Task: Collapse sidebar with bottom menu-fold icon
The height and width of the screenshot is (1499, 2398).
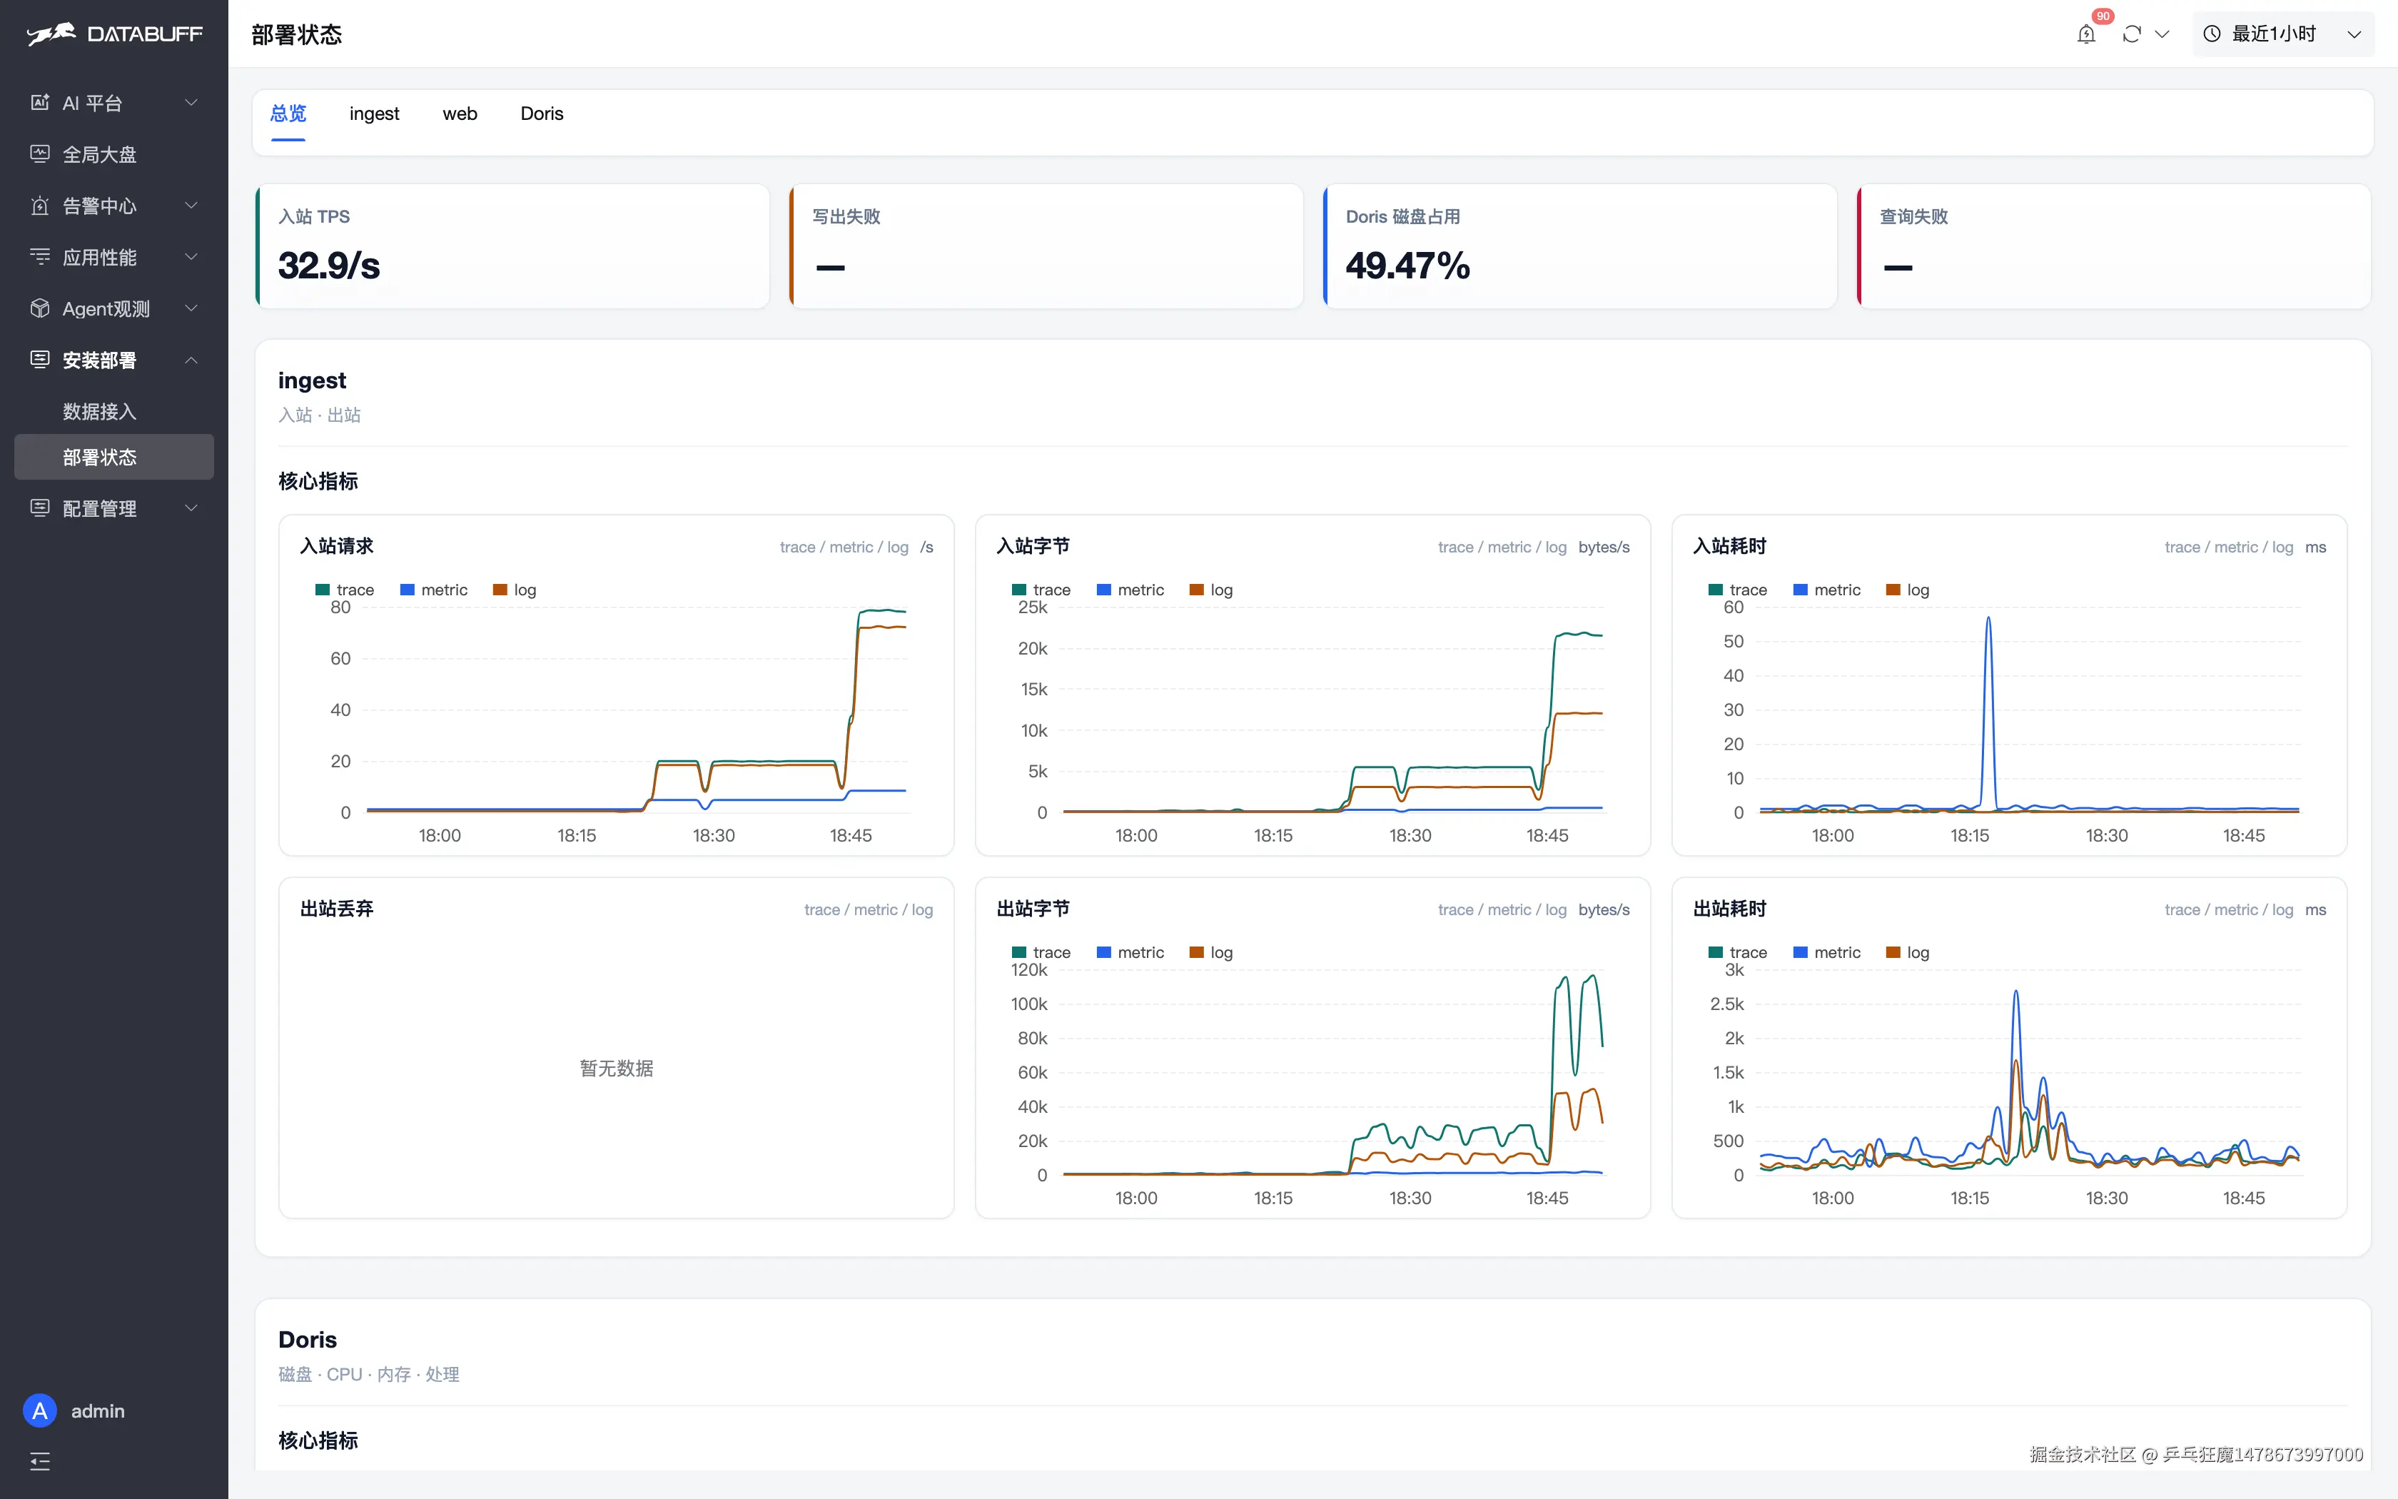Action: (x=40, y=1461)
